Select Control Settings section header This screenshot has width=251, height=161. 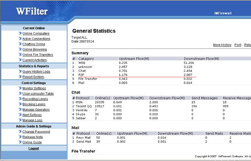pos(34,83)
